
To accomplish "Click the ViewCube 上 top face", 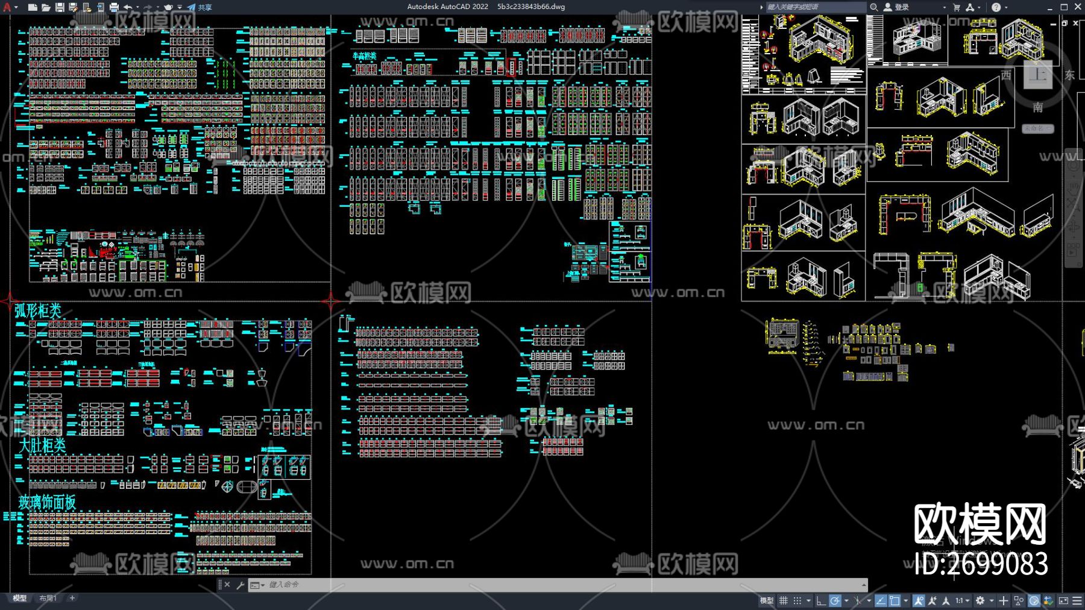I will click(x=1037, y=75).
